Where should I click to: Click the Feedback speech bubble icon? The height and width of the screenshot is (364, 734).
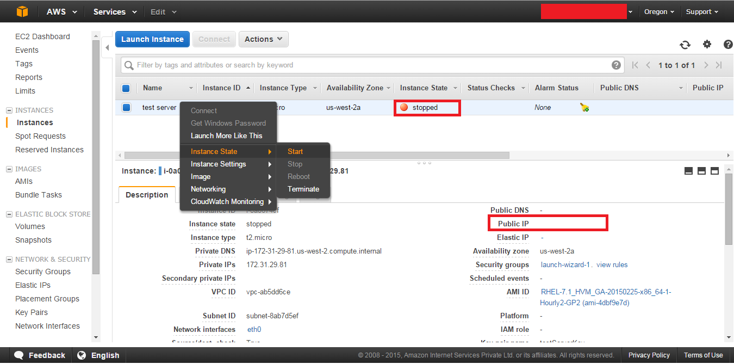point(19,355)
